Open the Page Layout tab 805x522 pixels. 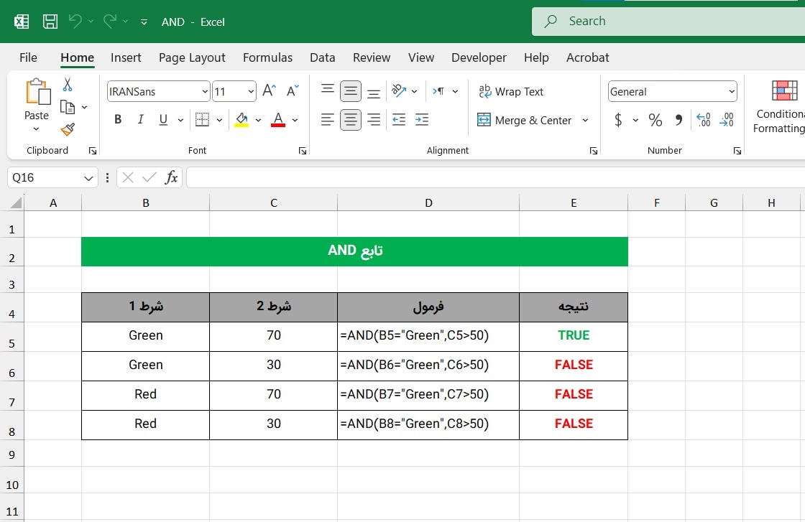click(x=192, y=57)
